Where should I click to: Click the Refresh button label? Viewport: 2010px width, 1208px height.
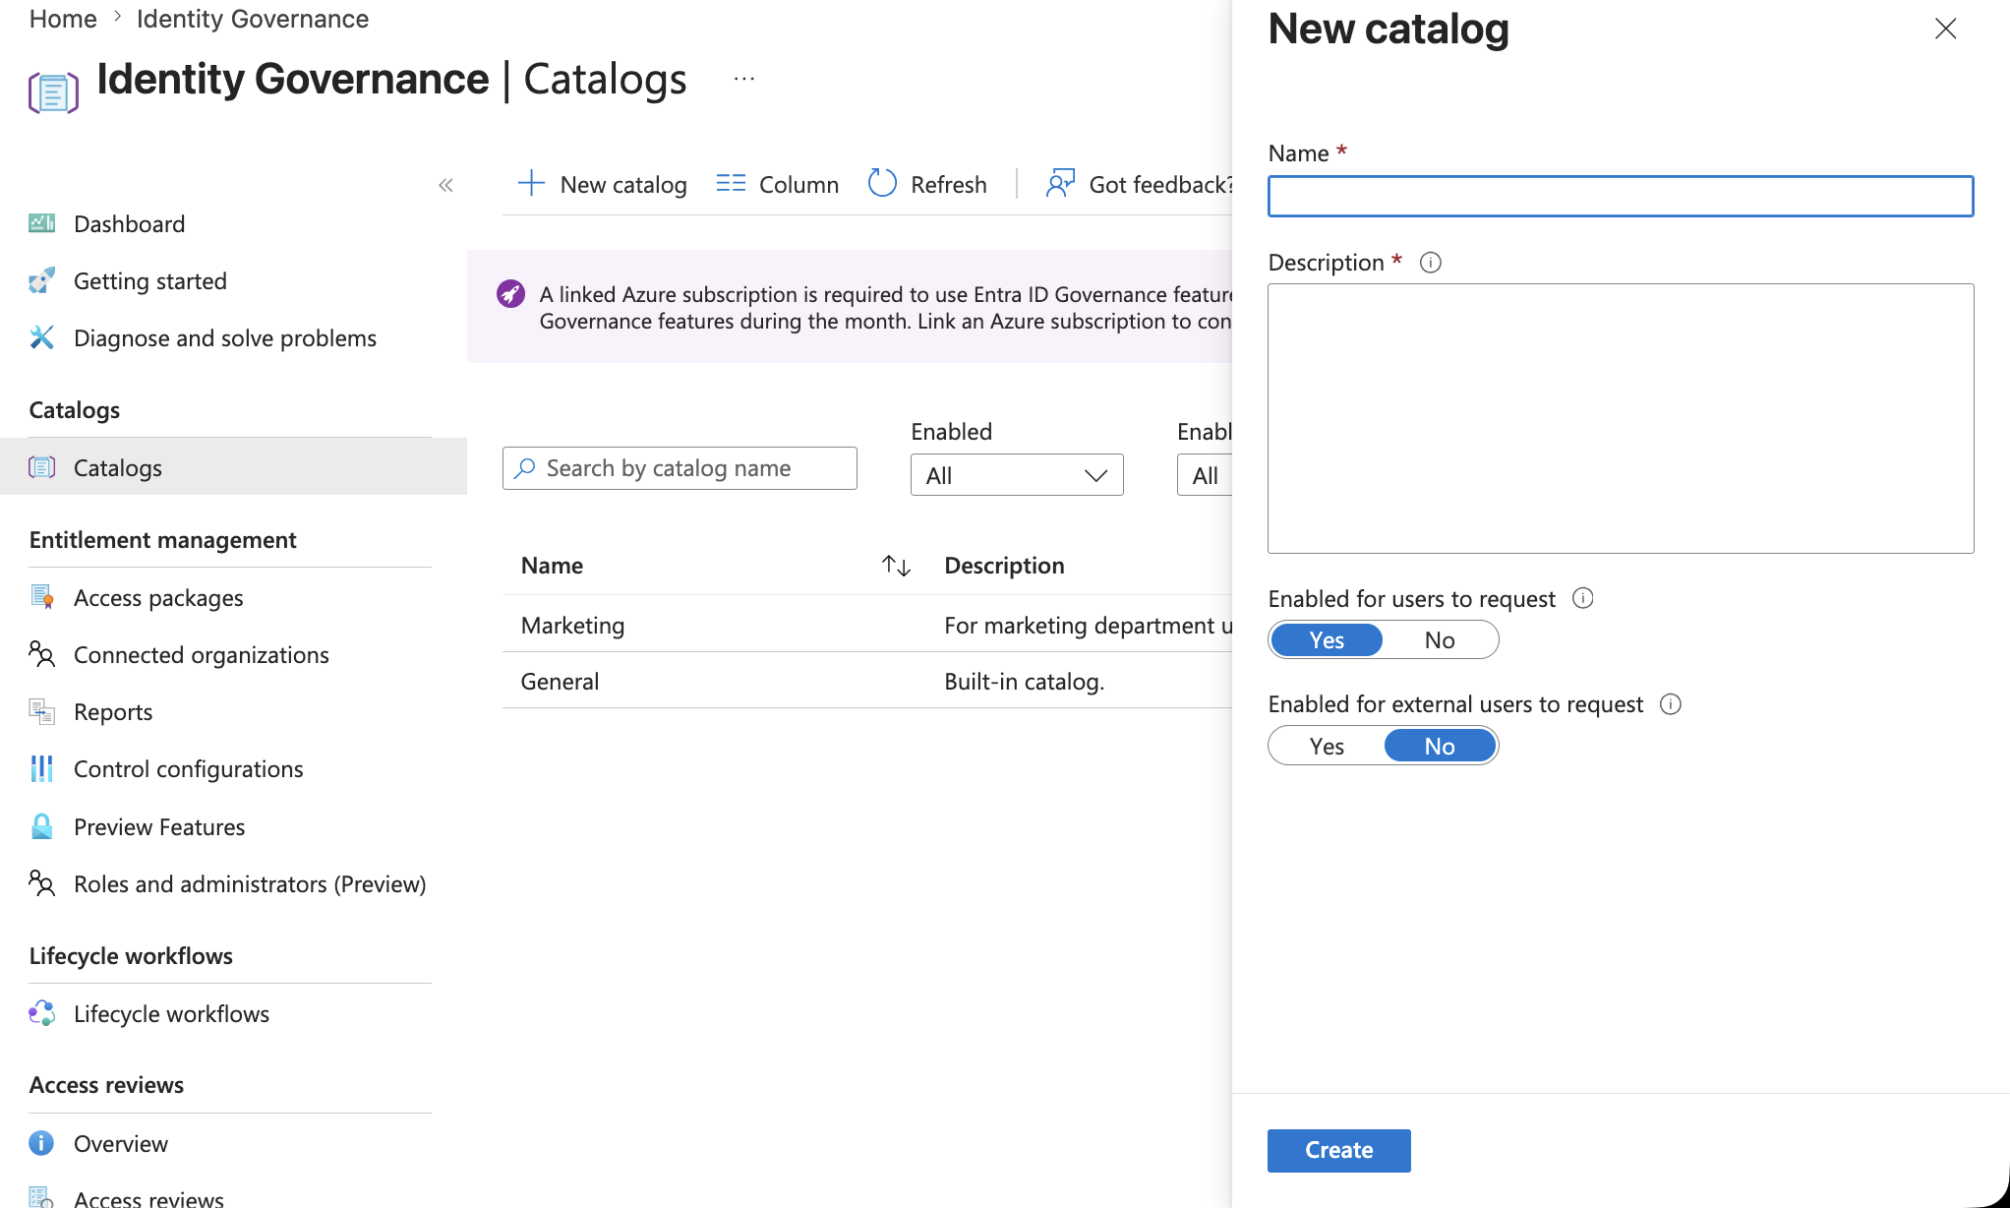948,184
